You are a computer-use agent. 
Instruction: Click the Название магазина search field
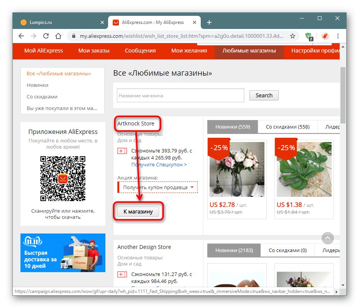(180, 95)
